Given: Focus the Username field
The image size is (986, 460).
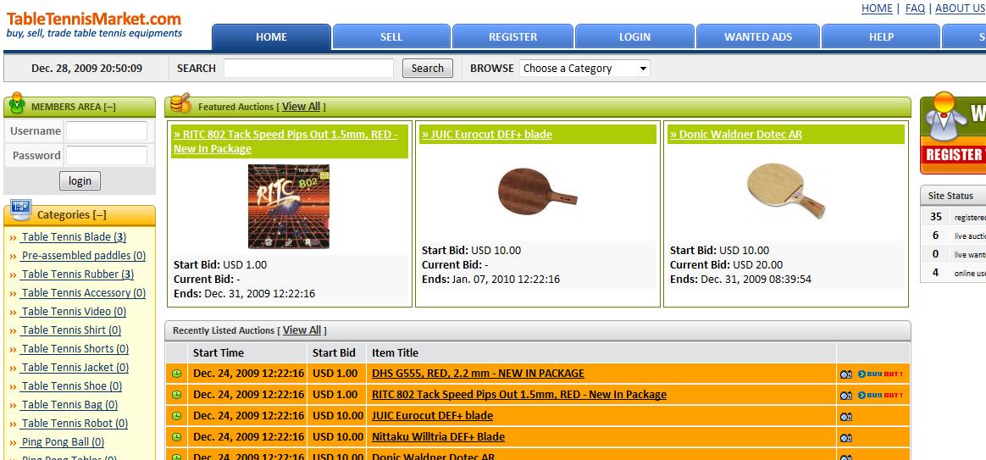Looking at the screenshot, I should pos(106,131).
